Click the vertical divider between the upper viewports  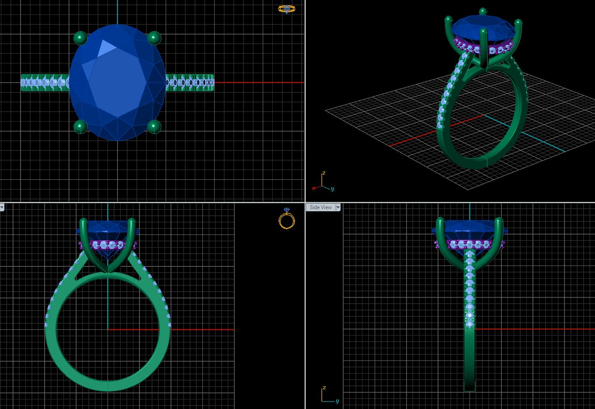click(305, 101)
